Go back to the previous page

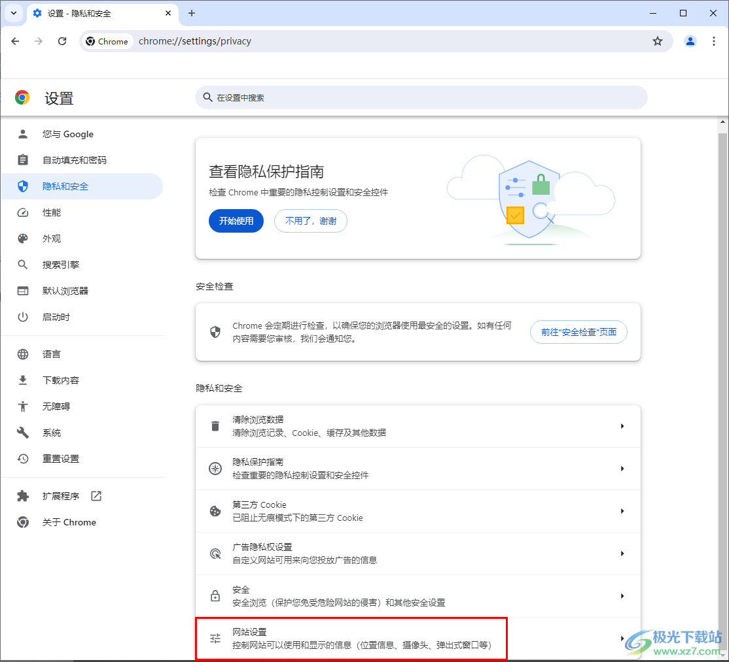(15, 41)
